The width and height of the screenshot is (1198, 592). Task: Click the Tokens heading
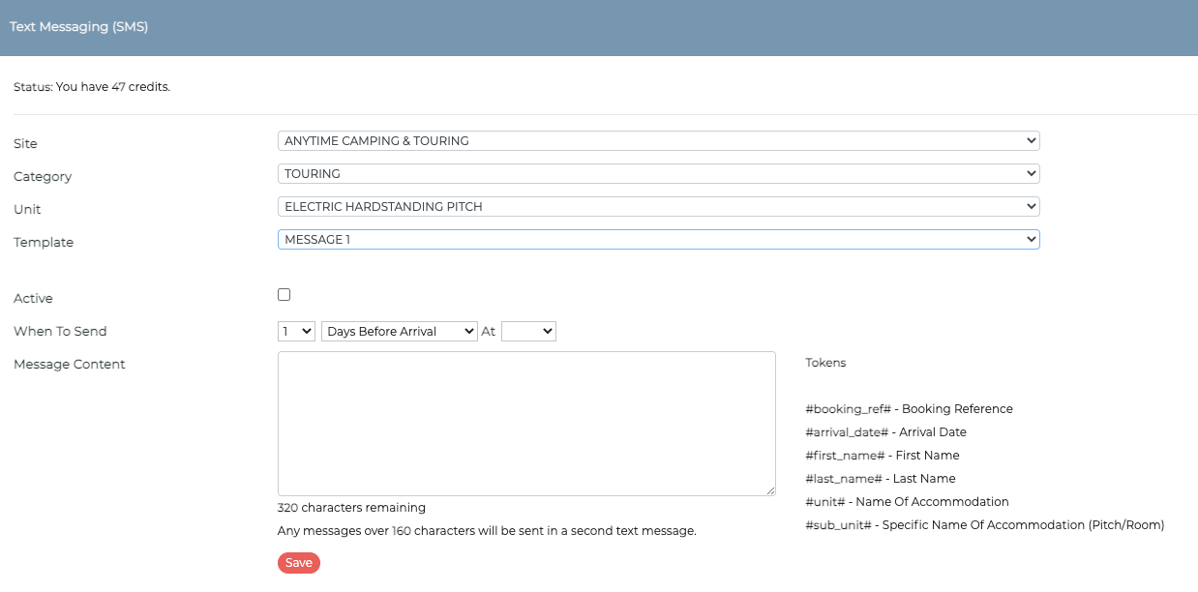(x=825, y=363)
